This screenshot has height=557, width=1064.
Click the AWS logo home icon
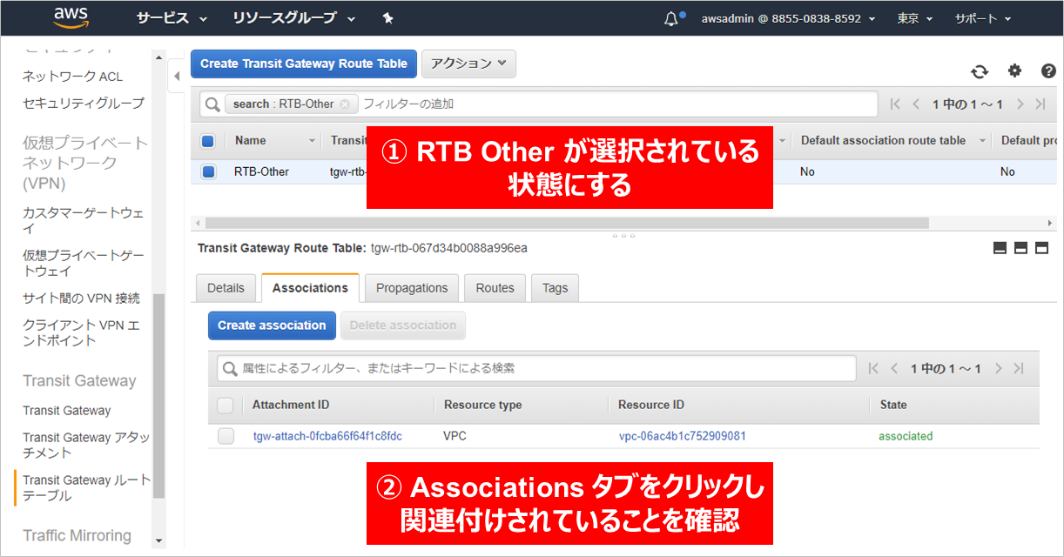click(71, 17)
